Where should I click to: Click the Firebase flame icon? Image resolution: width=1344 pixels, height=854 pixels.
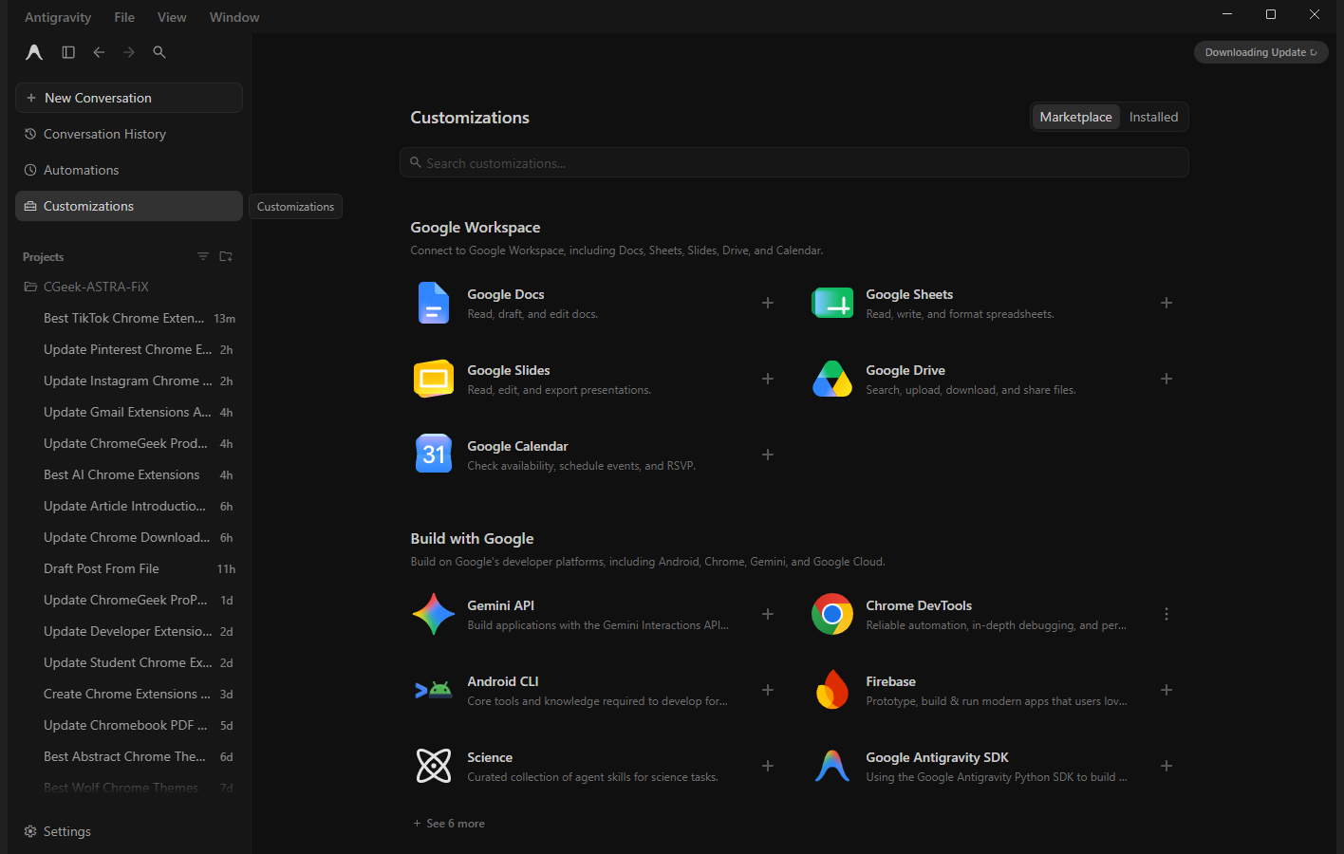(x=832, y=690)
